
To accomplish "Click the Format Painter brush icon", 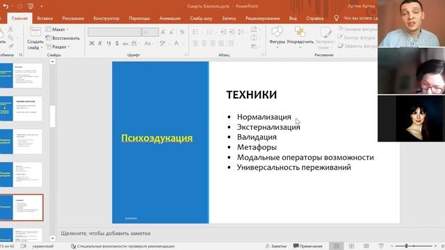I will 10,46.
